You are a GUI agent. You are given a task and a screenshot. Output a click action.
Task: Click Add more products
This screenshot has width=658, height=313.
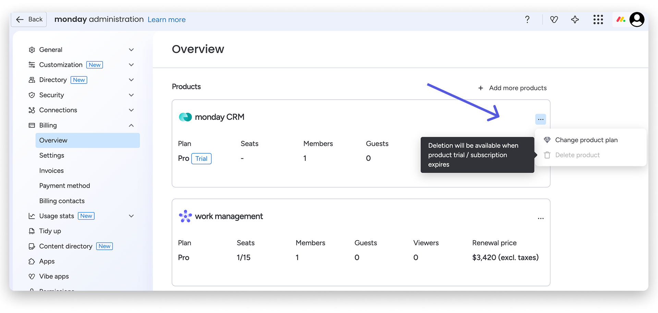[x=512, y=88]
